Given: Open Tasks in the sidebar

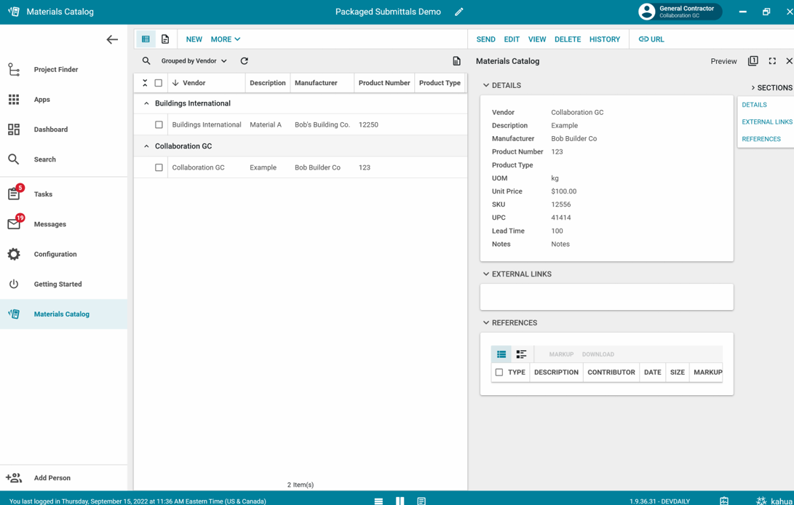Looking at the screenshot, I should point(43,194).
